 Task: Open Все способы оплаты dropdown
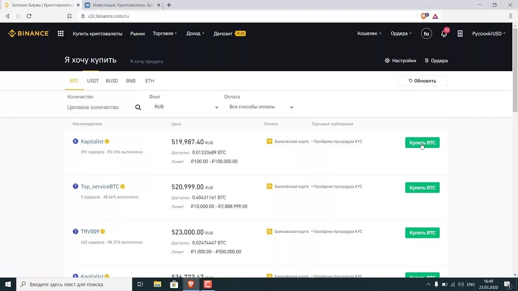[x=261, y=107]
